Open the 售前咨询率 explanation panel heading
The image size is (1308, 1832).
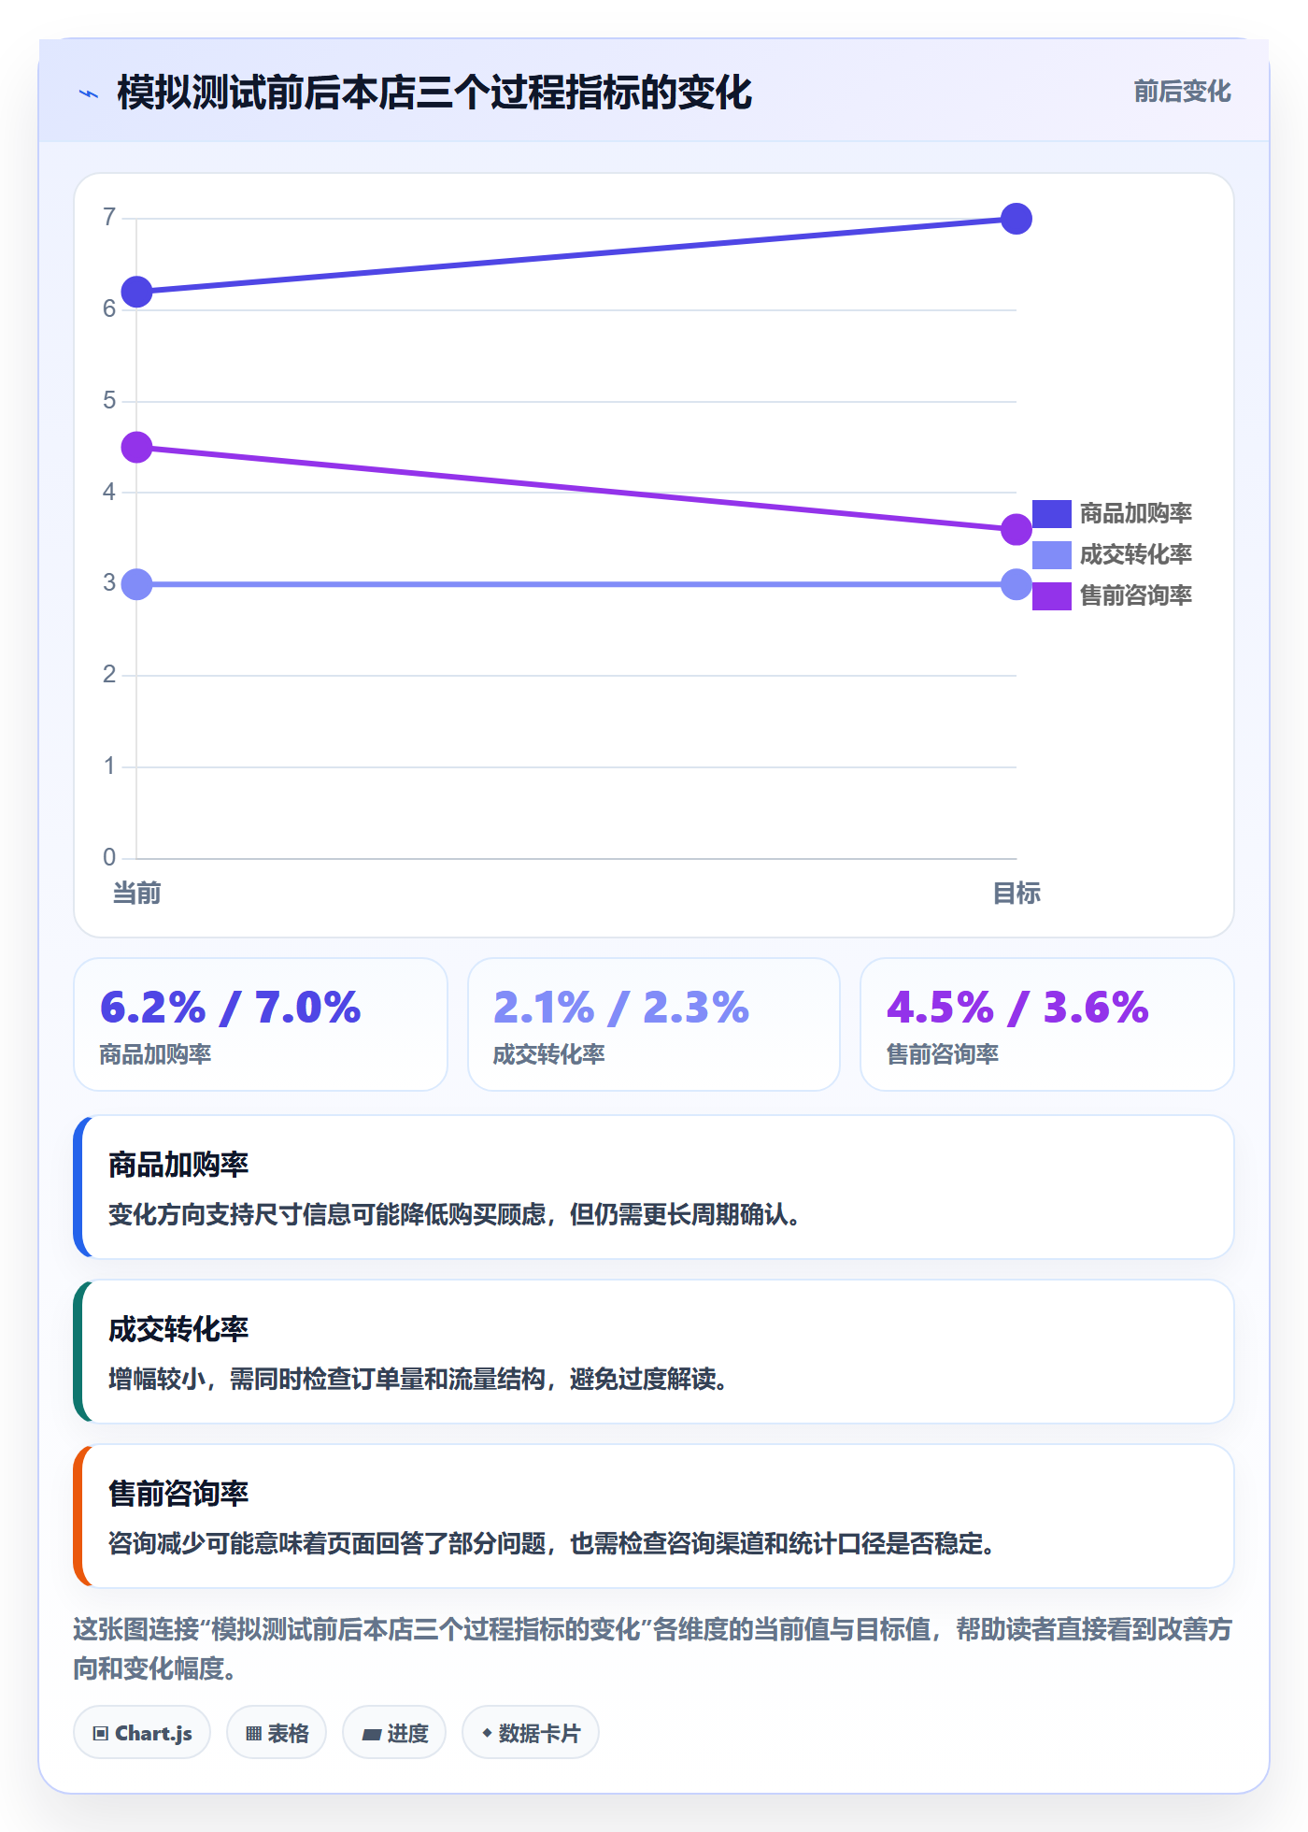[178, 1494]
